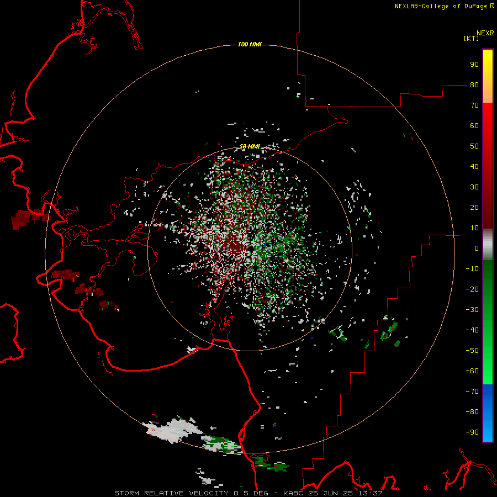Click the -50 value on velocity scale
The height and width of the screenshot is (497, 497).
click(x=472, y=351)
